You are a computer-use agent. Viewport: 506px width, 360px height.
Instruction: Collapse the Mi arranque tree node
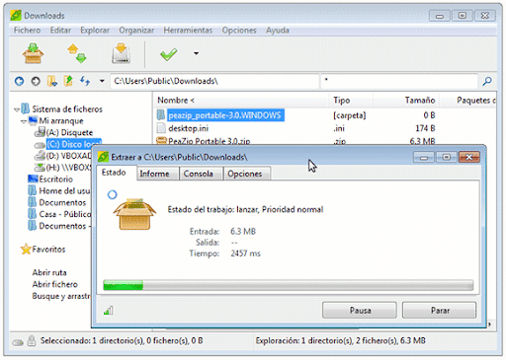tap(24, 121)
